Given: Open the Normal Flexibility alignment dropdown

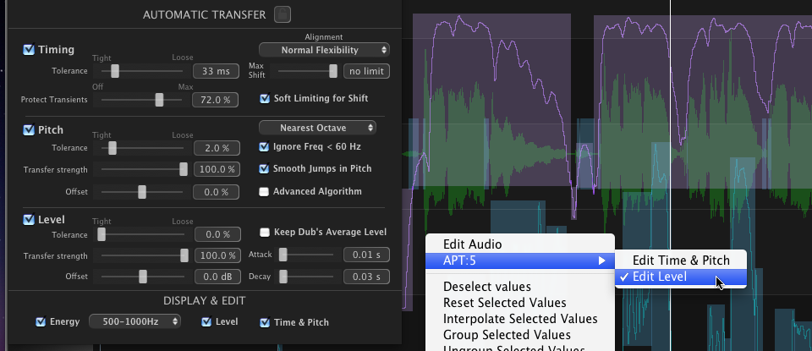Looking at the screenshot, I should 324,50.
